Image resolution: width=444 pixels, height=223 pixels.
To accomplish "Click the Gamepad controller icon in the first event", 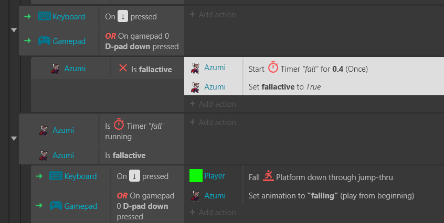I will coord(44,41).
